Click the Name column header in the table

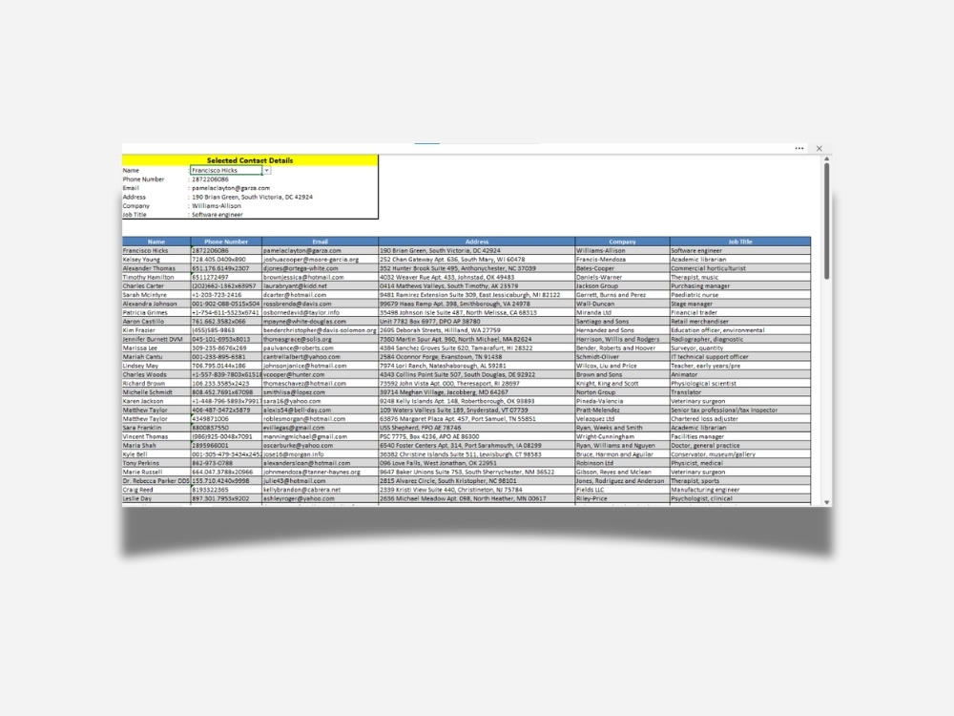click(x=156, y=242)
